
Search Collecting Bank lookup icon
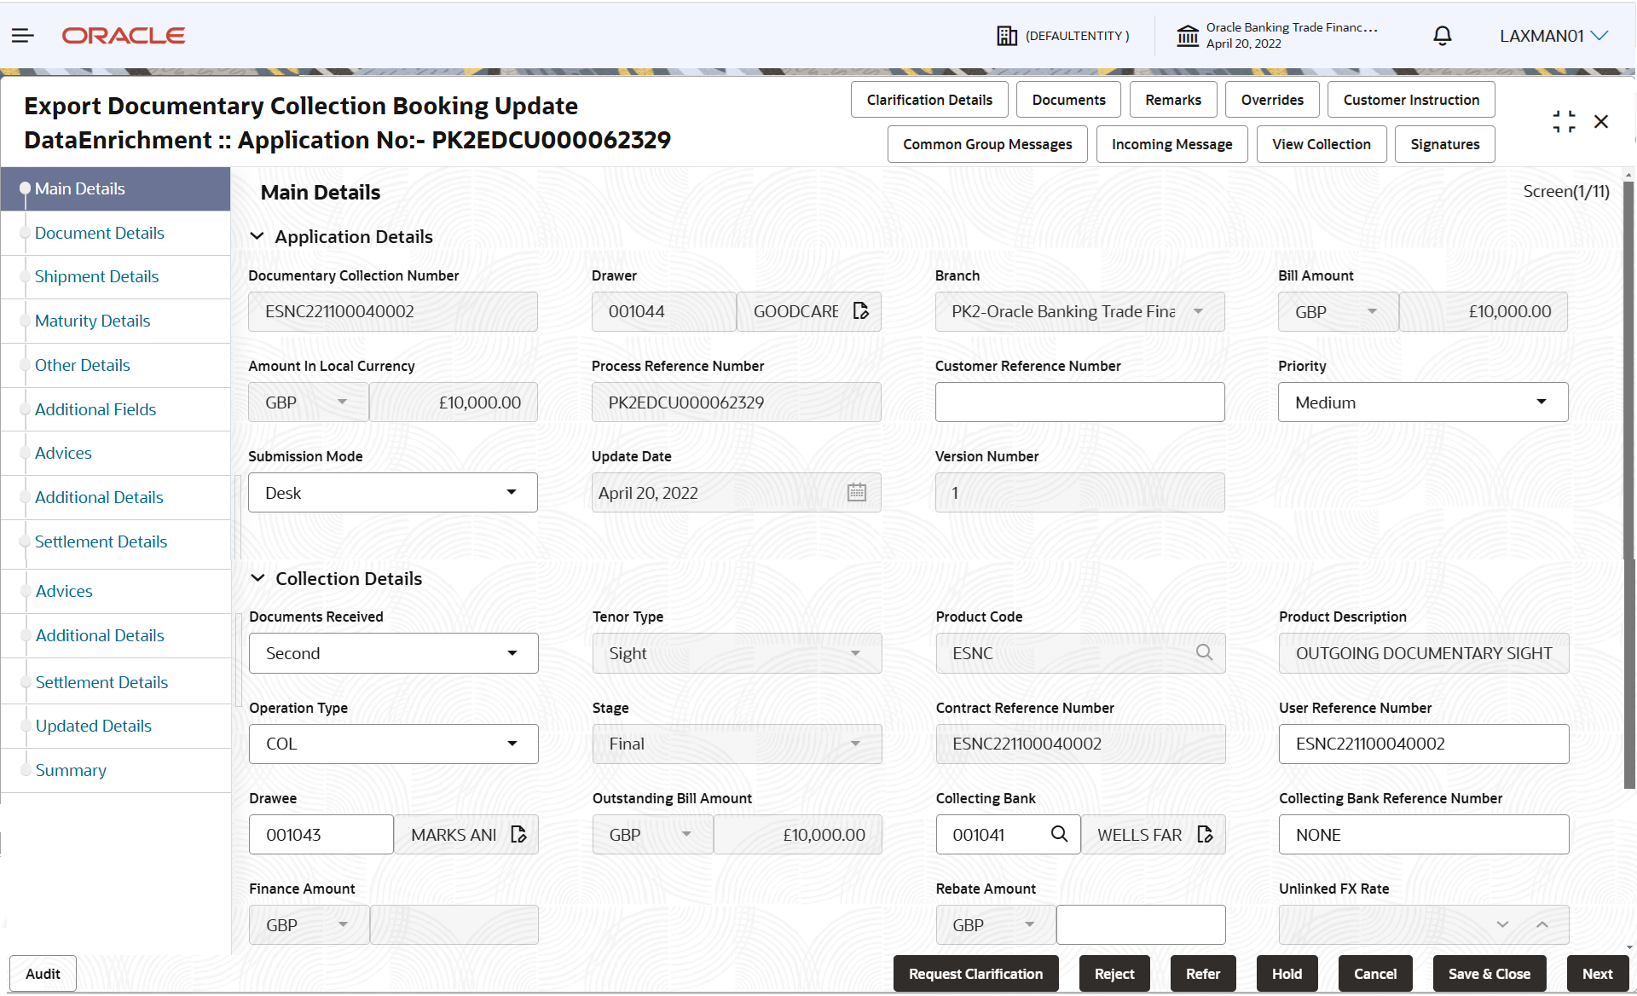click(1059, 835)
